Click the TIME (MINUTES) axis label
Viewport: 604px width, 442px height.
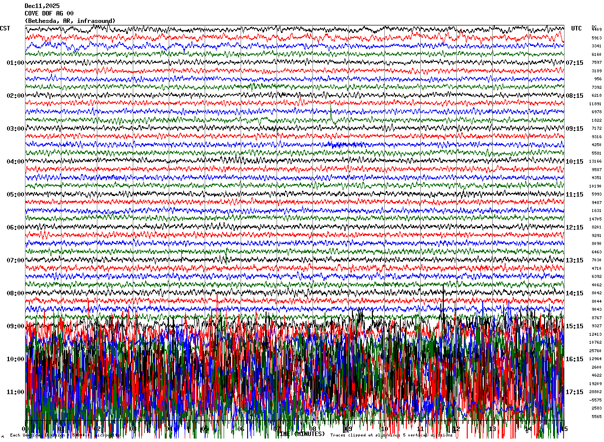pyautogui.click(x=302, y=434)
